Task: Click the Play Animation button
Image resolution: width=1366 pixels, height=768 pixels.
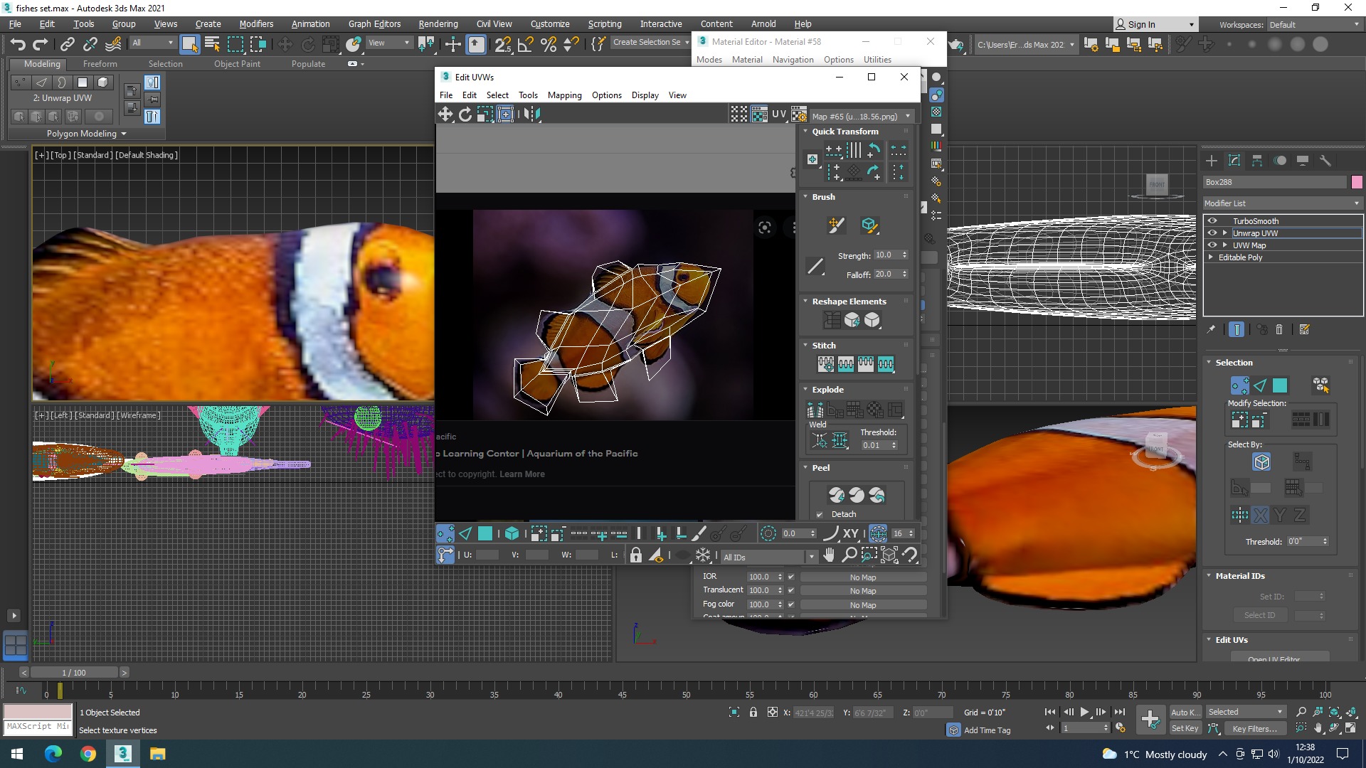Action: [x=1084, y=712]
